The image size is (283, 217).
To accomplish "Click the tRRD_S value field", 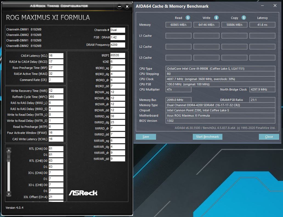I will click(56, 109).
